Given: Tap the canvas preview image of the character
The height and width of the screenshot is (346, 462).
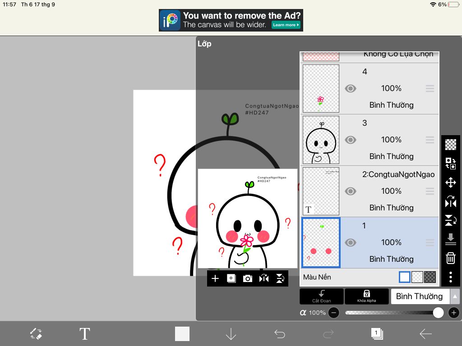Looking at the screenshot, I should 248,219.
